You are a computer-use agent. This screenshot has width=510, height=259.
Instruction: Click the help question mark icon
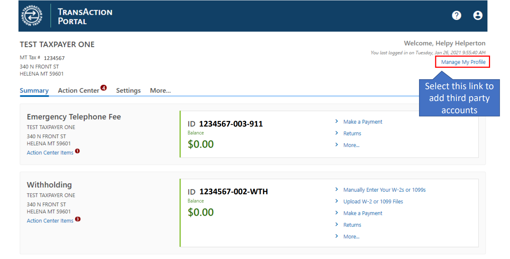coord(457,16)
